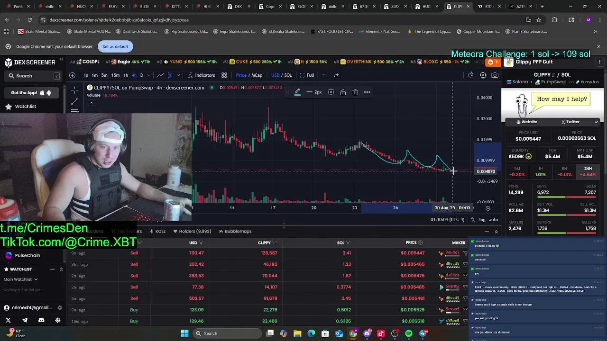Collapse the WATCHLIST section arrows
This screenshot has height=341, width=607.
[x=61, y=269]
